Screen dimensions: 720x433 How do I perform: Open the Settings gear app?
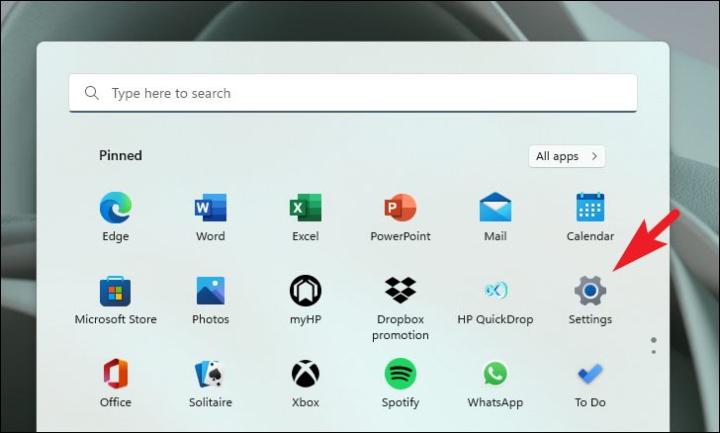pyautogui.click(x=590, y=300)
